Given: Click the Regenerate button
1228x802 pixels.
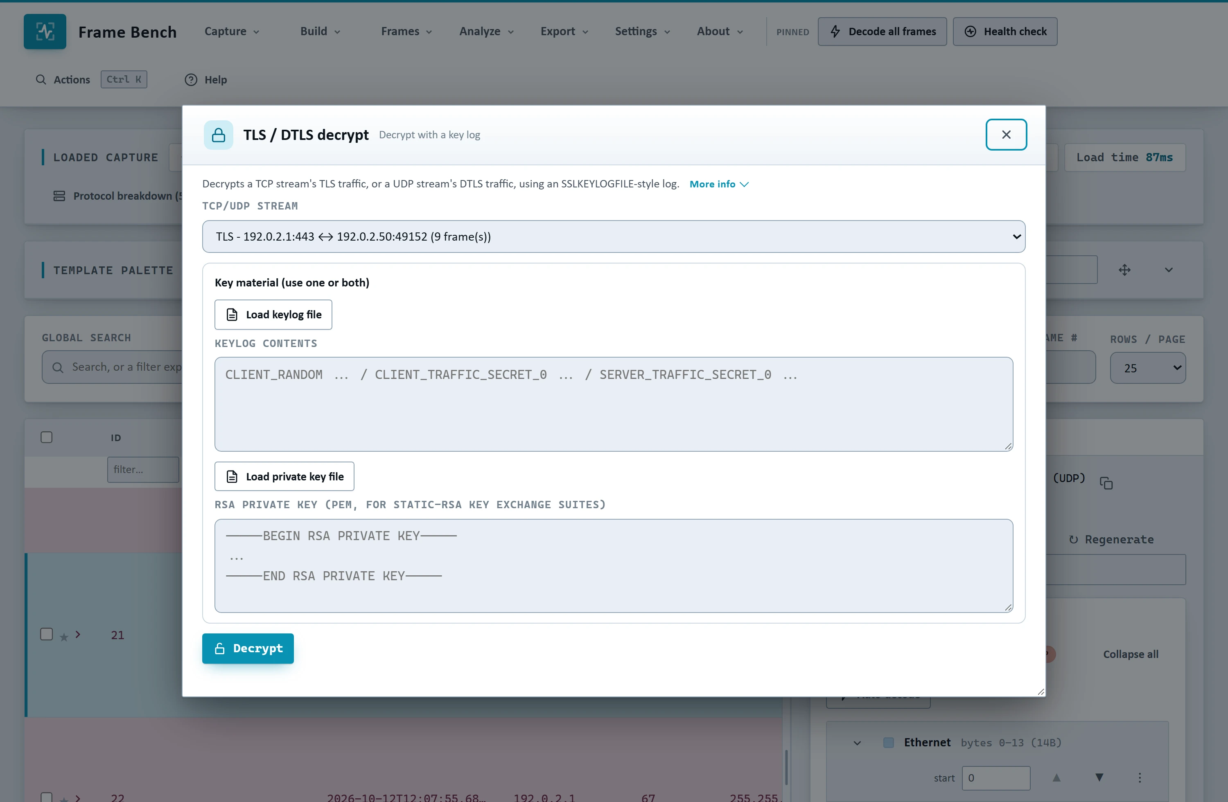Looking at the screenshot, I should point(1111,539).
